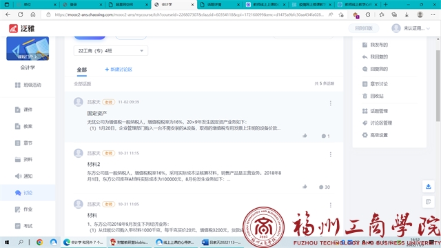
Task: Open 财管教研室 window in taskbar
Action: (130, 242)
